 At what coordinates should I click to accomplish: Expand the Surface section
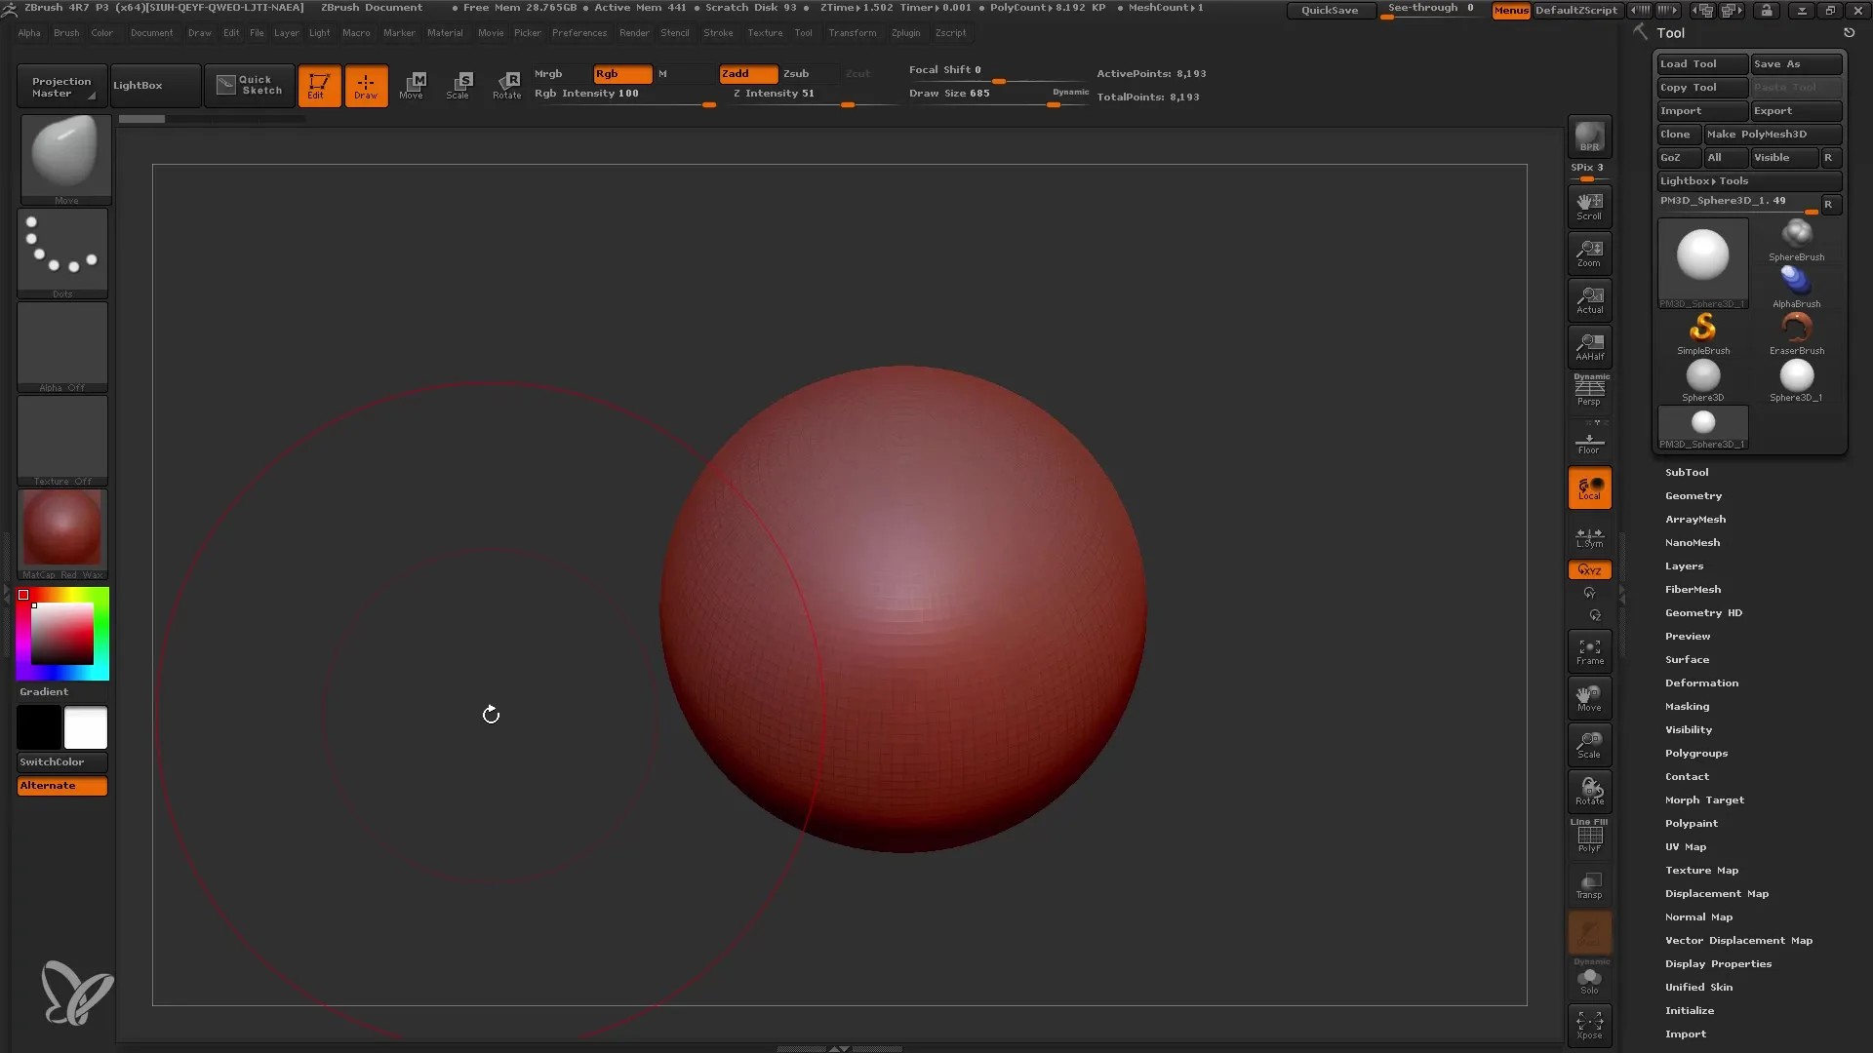(x=1687, y=660)
